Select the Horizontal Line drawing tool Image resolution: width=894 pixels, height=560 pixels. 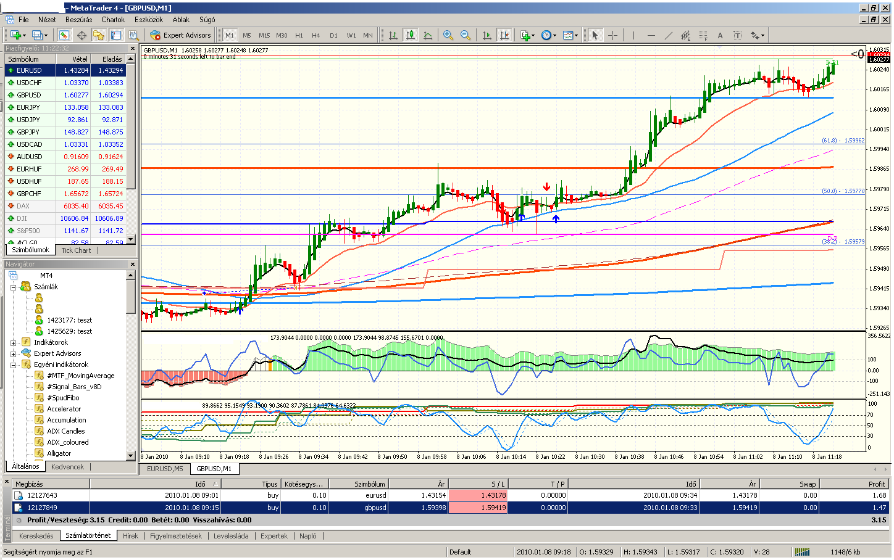[x=651, y=35]
